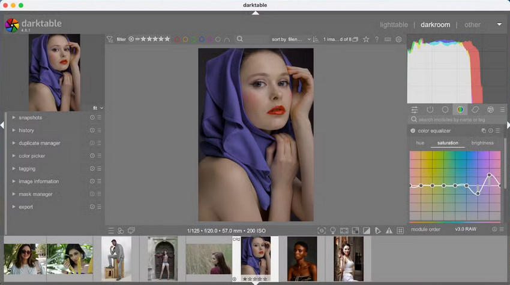Viewport: 510px width, 285px height.
Task: Open the filter funnel icon in top toolbar
Action: coord(110,40)
